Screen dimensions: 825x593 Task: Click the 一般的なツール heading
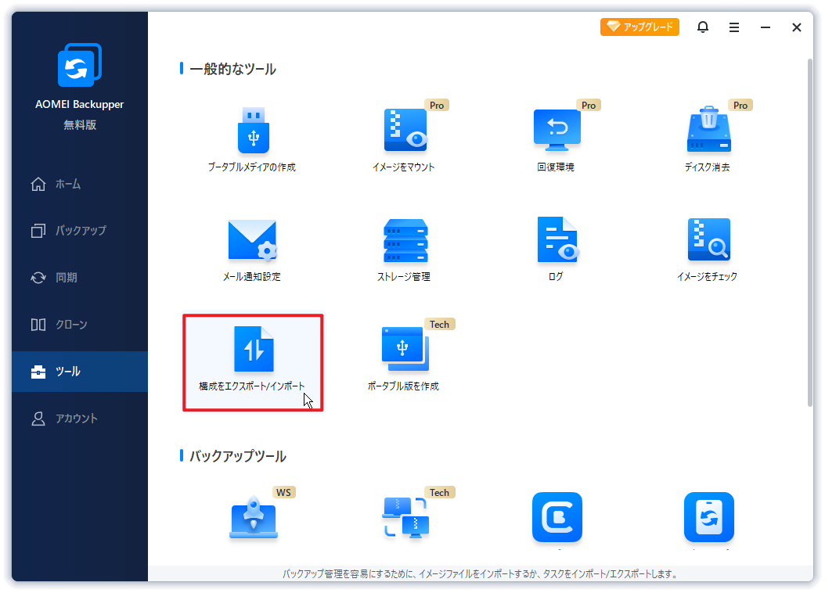pos(232,69)
